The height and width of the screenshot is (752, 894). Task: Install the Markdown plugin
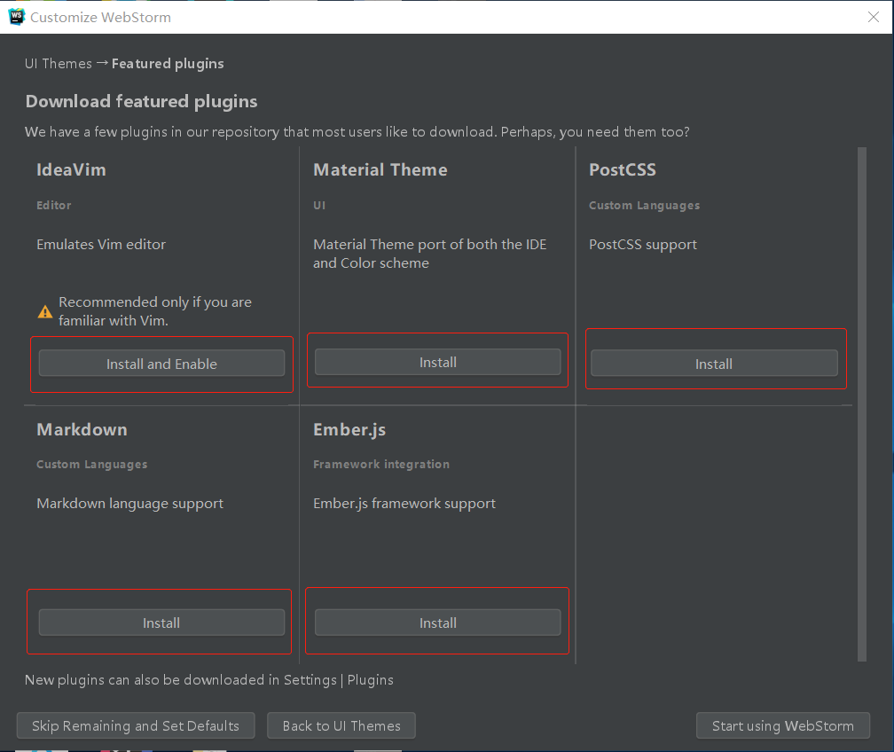[x=160, y=623]
